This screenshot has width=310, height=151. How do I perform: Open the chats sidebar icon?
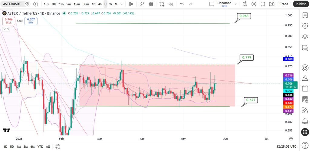tap(305, 48)
